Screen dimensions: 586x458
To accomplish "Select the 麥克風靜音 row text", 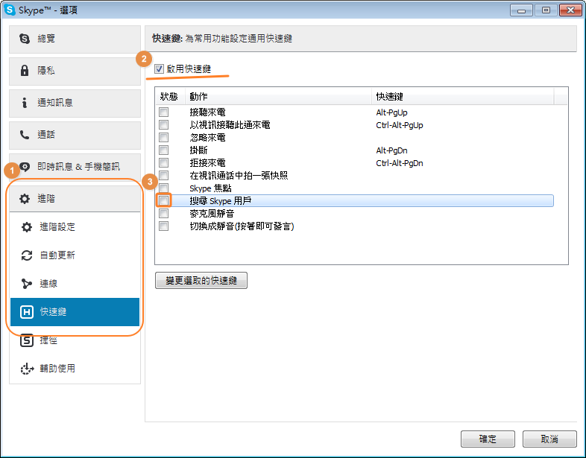I will (x=212, y=214).
